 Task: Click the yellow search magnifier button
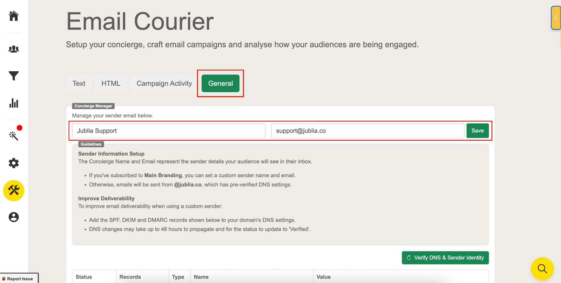(x=542, y=269)
